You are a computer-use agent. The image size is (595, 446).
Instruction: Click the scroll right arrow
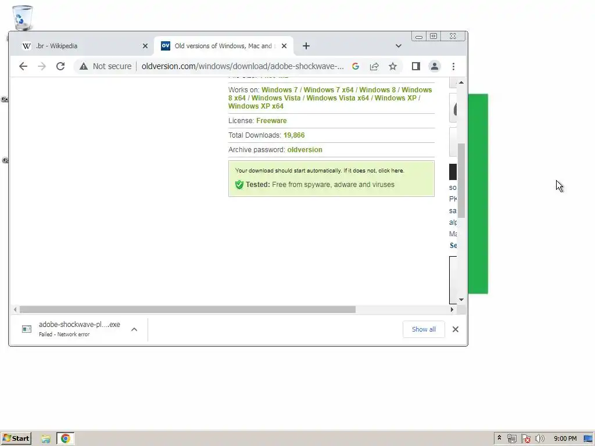pos(451,310)
